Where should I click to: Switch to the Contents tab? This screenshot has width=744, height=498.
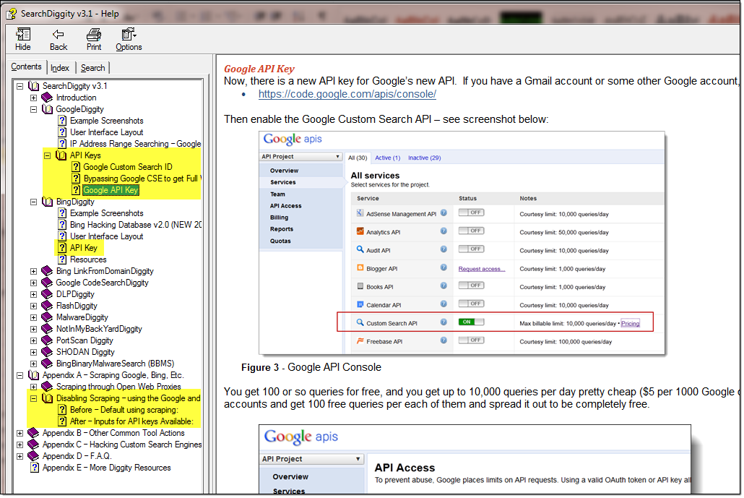[x=26, y=67]
